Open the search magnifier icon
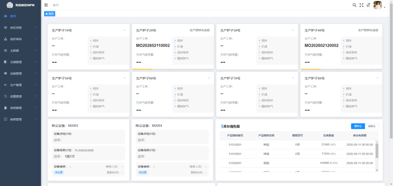The width and height of the screenshot is (393, 186). [354, 5]
